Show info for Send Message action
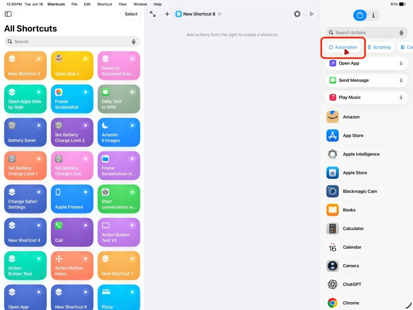The width and height of the screenshot is (413, 310). pos(401,80)
